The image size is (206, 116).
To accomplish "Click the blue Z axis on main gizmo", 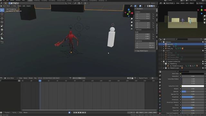I will click(x=129, y=10).
